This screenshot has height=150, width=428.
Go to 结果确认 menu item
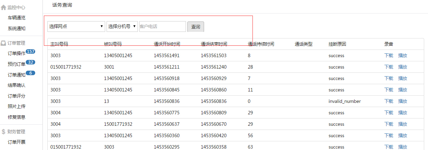tap(17, 85)
